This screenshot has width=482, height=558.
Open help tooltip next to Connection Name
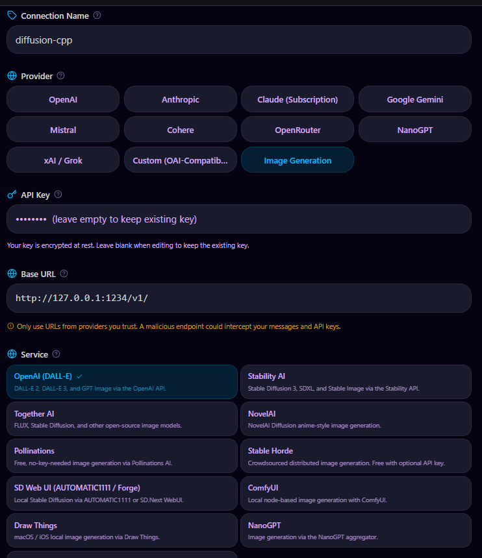click(x=97, y=16)
